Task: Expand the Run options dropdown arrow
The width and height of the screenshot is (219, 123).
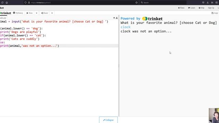Action: (x=37, y=13)
